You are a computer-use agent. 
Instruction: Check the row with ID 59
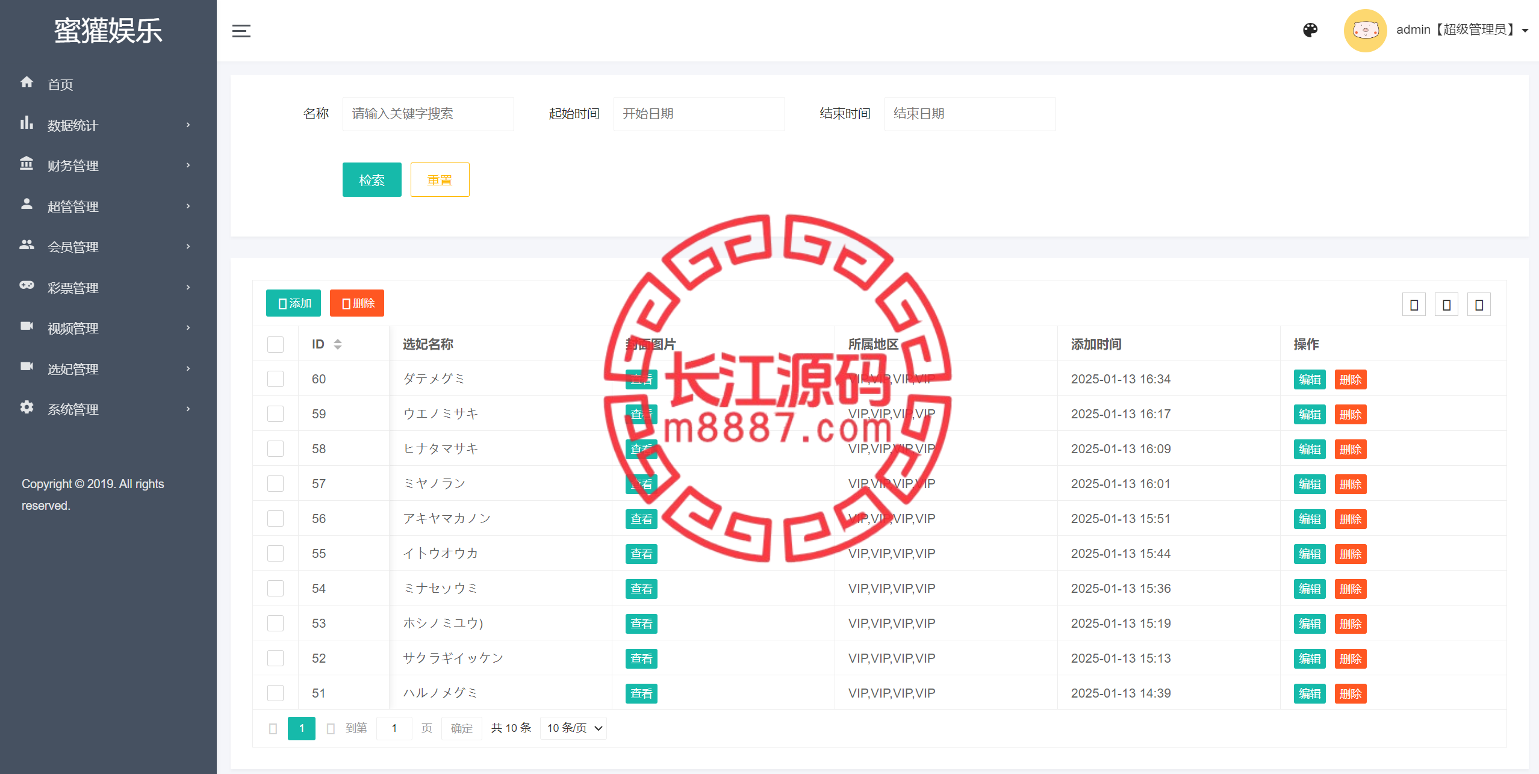click(275, 414)
